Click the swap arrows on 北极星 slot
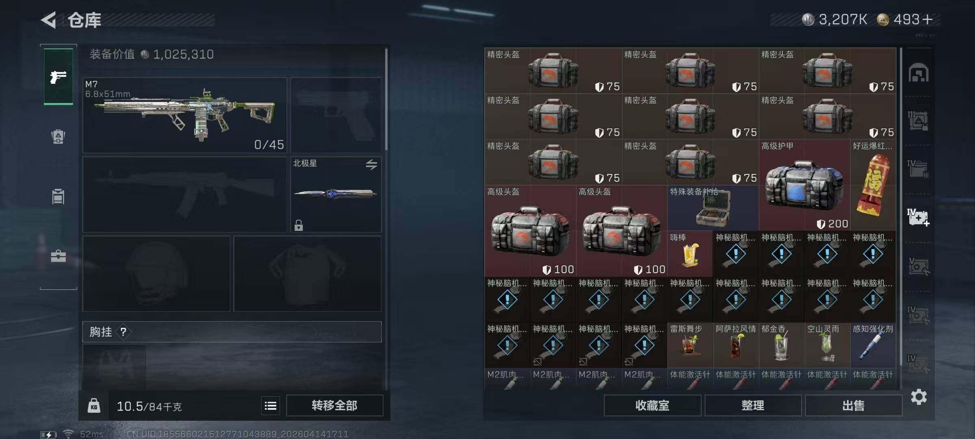This screenshot has width=975, height=439. (371, 165)
